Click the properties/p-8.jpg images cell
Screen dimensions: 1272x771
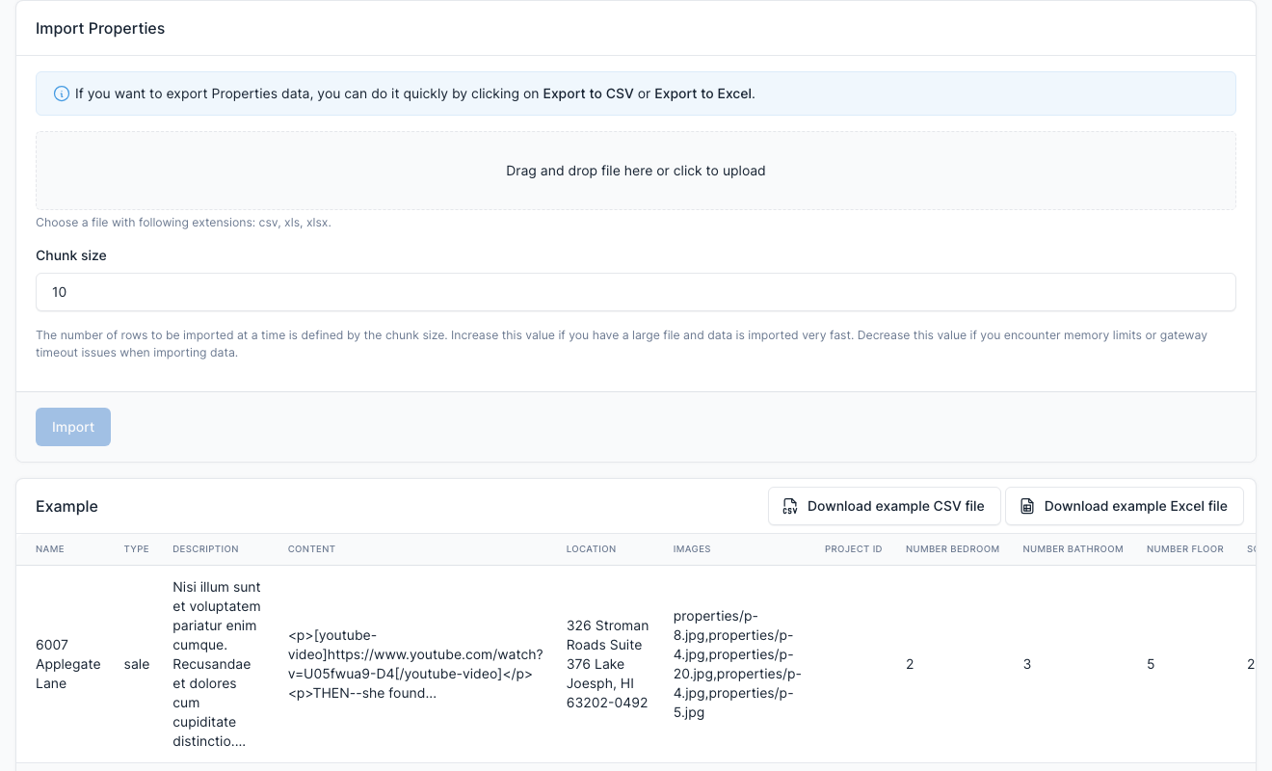(x=737, y=664)
